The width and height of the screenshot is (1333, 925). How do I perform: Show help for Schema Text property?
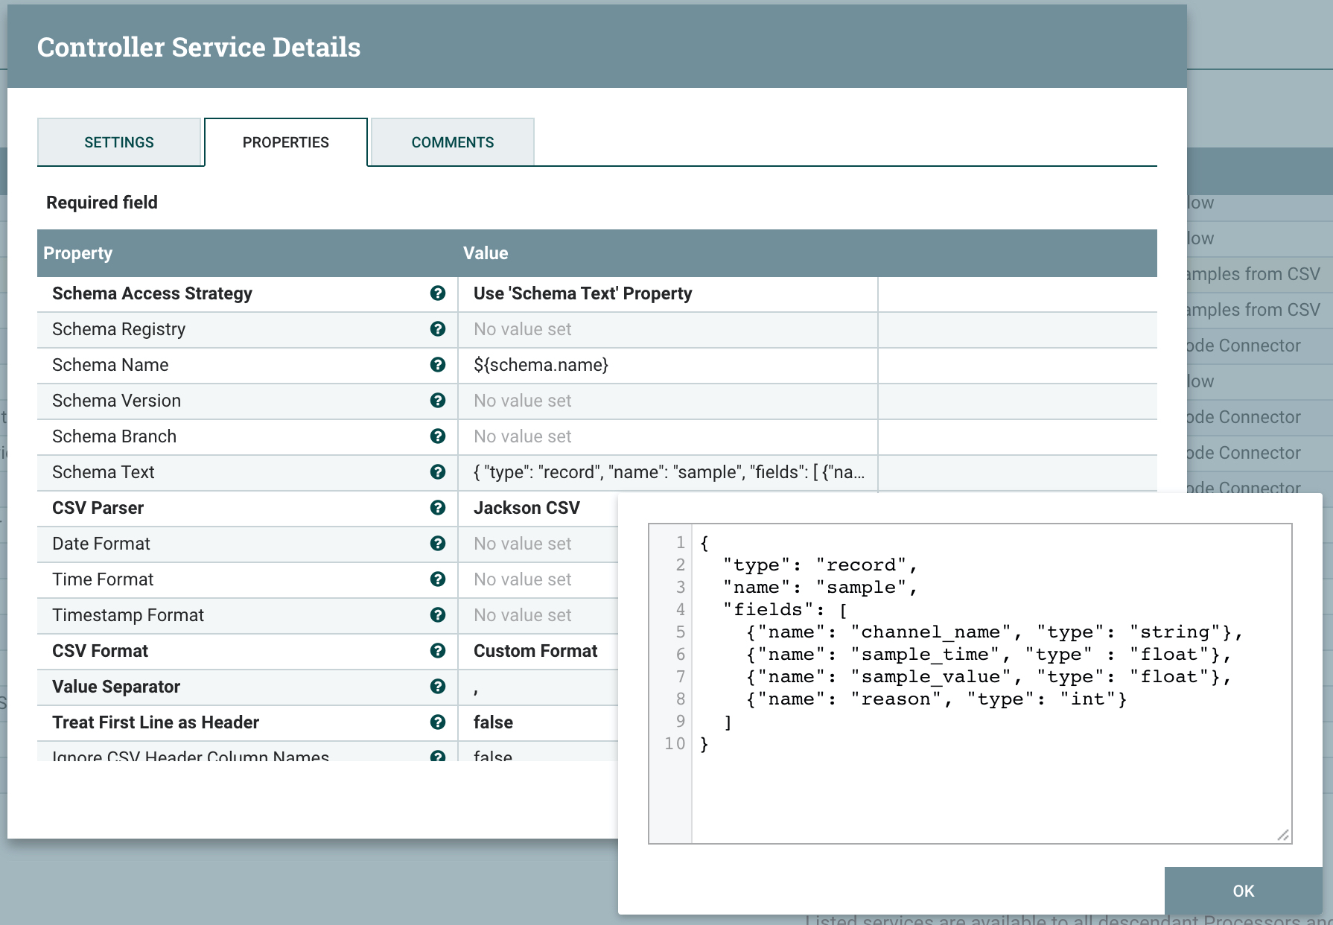438,472
